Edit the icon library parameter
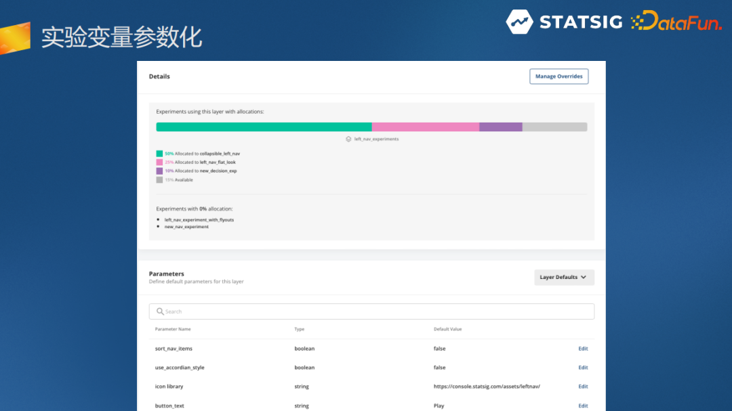Image resolution: width=732 pixels, height=411 pixels. click(583, 387)
